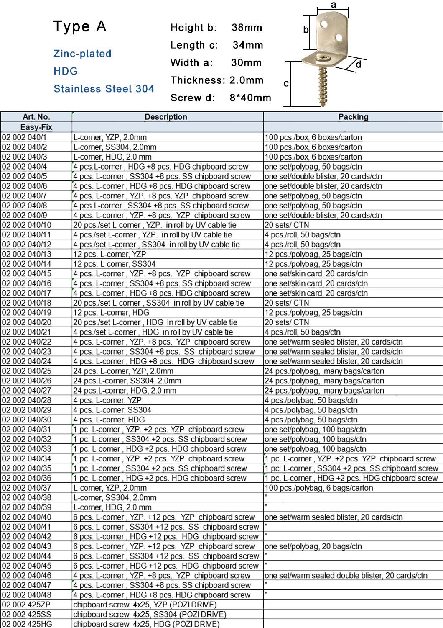Click dimension label "a" above the bracket
Viewport: 443px width, 628px height.
tap(334, 5)
